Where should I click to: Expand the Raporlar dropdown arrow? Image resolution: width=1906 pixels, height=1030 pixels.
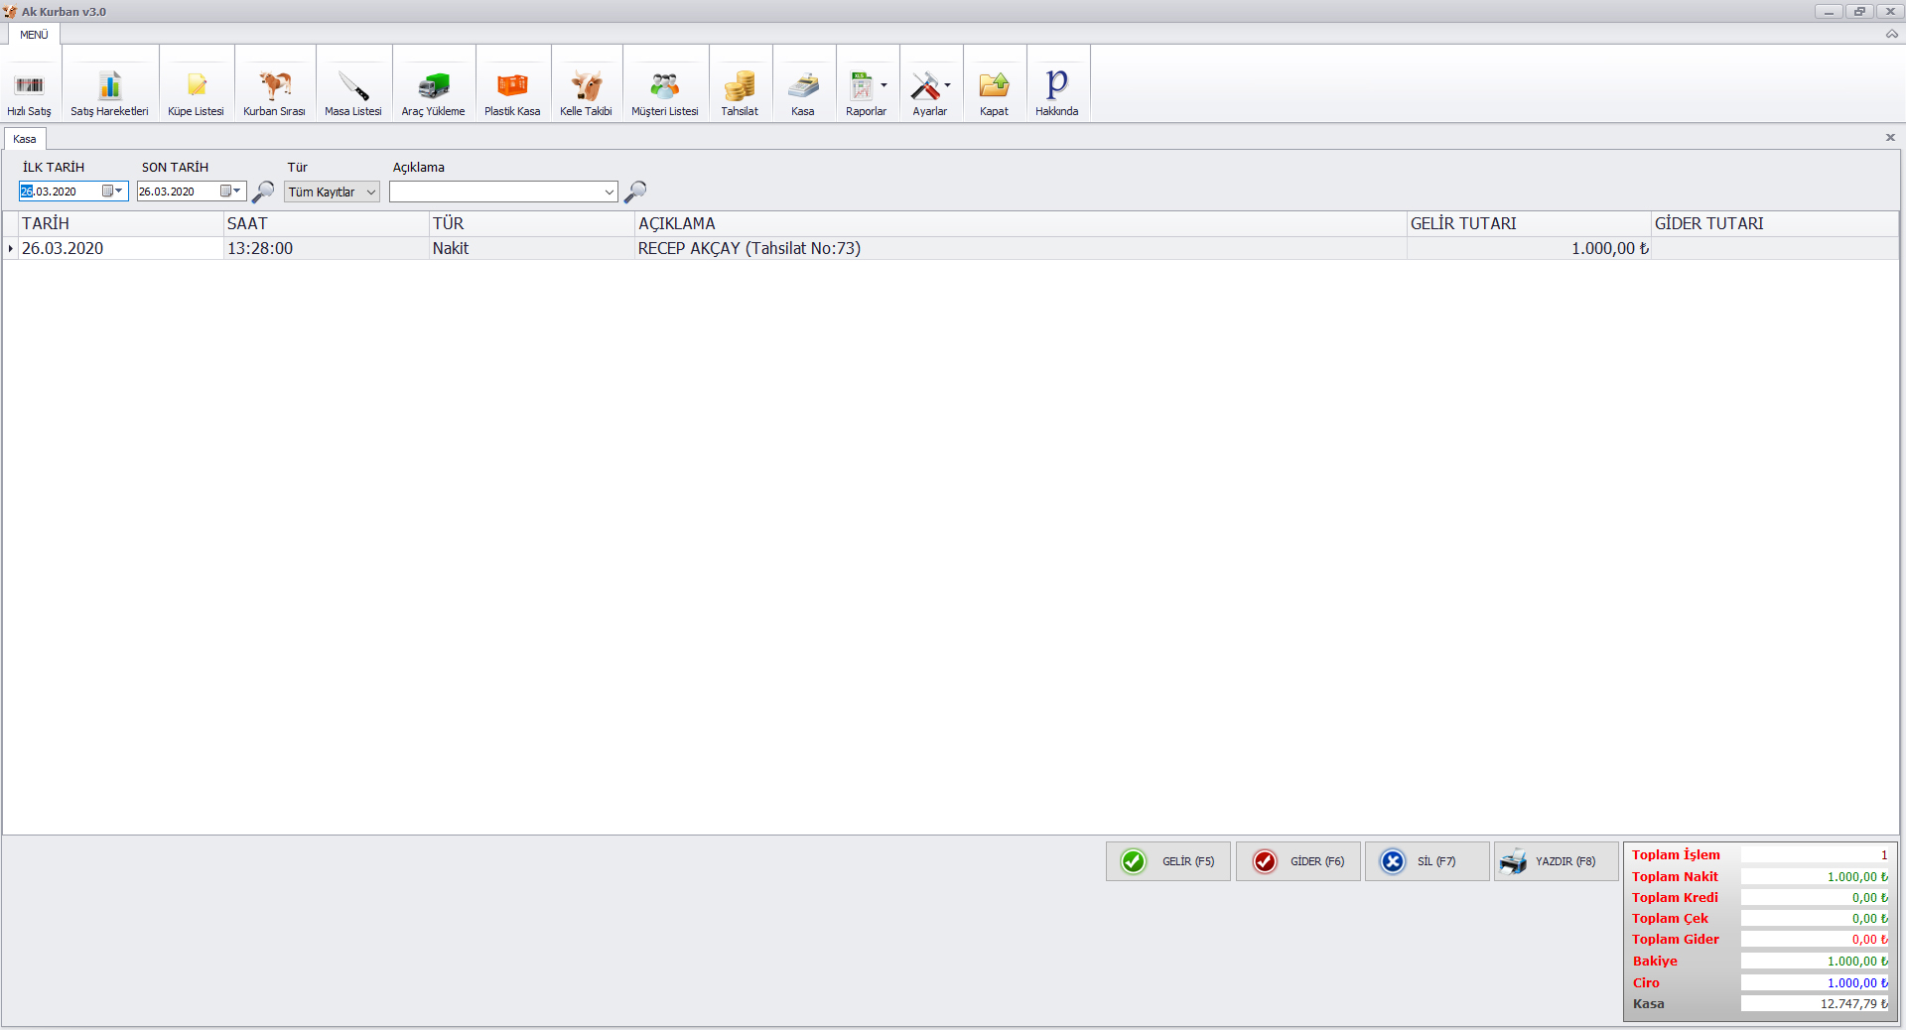click(x=884, y=85)
